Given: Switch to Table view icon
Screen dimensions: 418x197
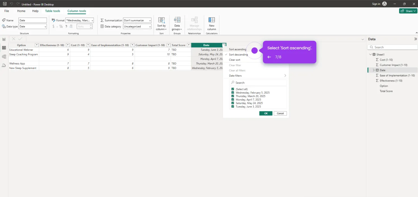Looking at the screenshot, I should 4,48.
